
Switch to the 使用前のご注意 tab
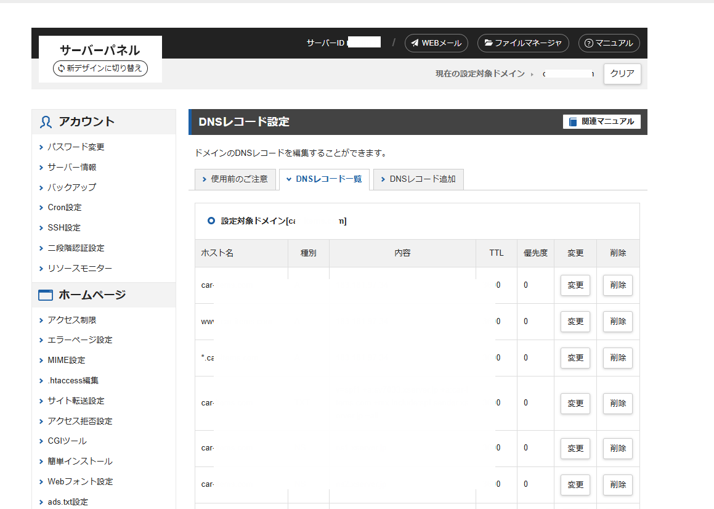tap(234, 179)
